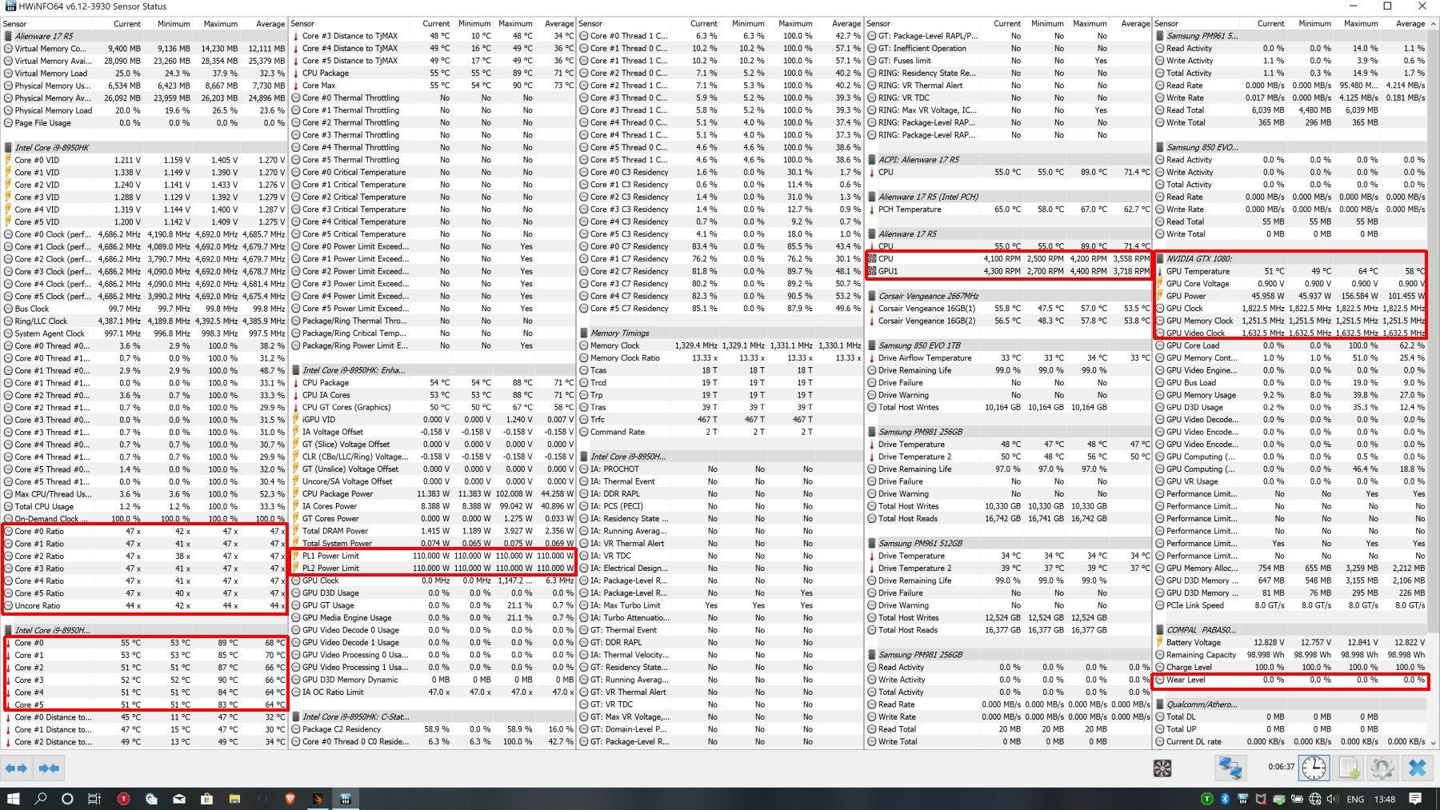1440x810 pixels.
Task: Open sensor settings gear icon
Action: pyautogui.click(x=1382, y=768)
